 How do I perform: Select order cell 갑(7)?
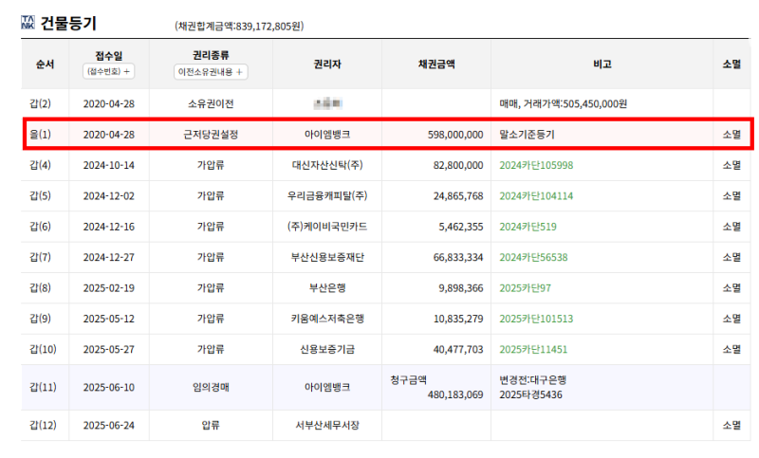click(40, 257)
